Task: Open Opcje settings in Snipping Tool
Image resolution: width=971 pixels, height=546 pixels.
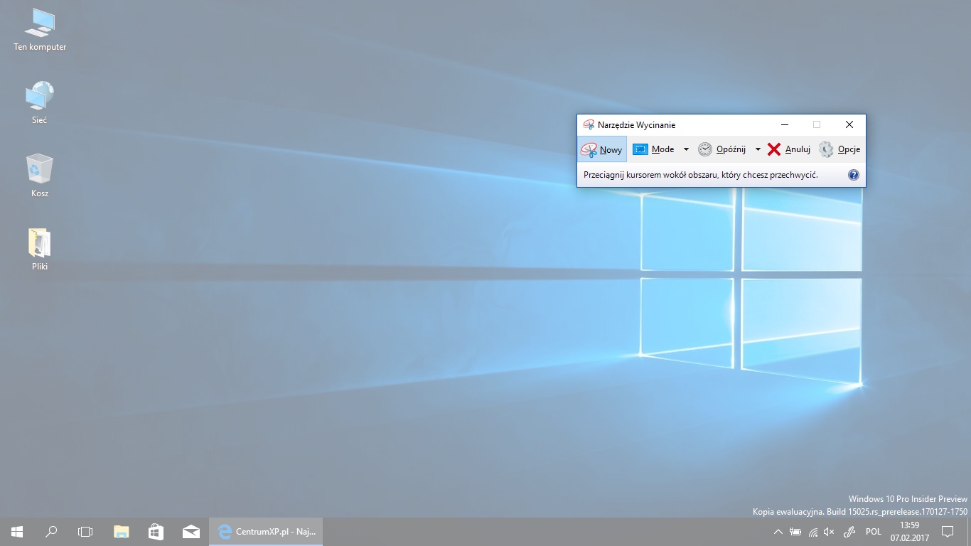Action: coord(839,149)
